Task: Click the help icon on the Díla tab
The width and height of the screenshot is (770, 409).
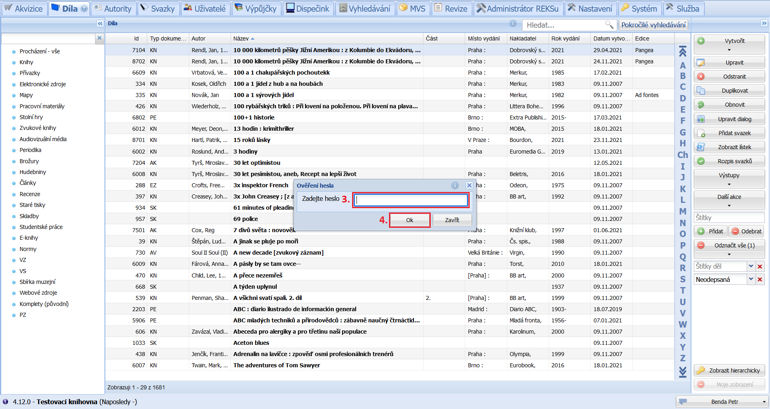Action: [x=84, y=8]
